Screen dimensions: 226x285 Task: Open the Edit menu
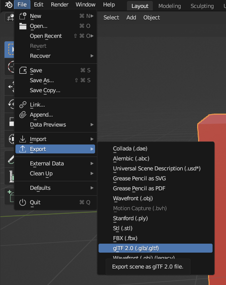point(38,4)
